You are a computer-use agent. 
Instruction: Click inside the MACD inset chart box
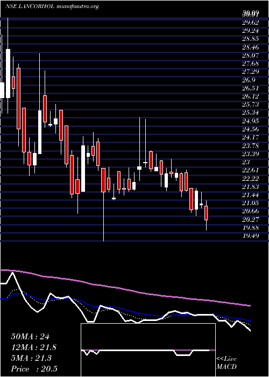[148, 350]
